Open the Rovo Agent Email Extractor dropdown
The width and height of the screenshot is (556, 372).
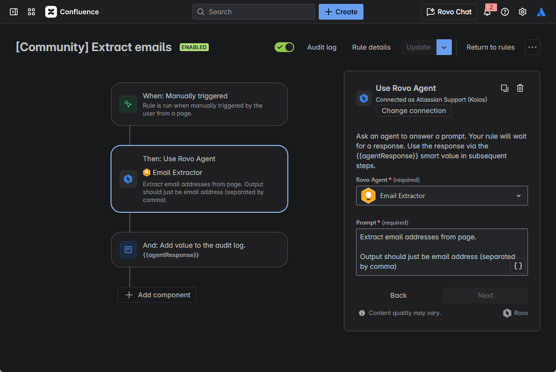point(442,195)
